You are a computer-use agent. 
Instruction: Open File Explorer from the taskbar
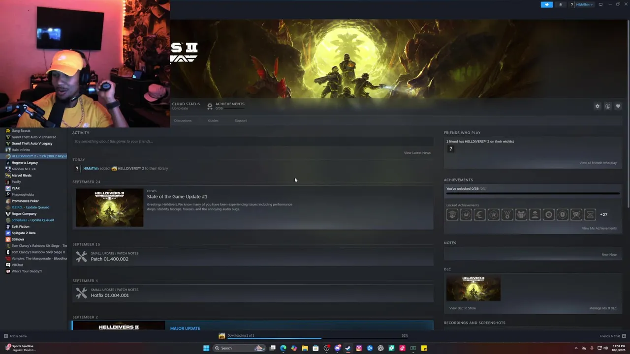(305, 348)
